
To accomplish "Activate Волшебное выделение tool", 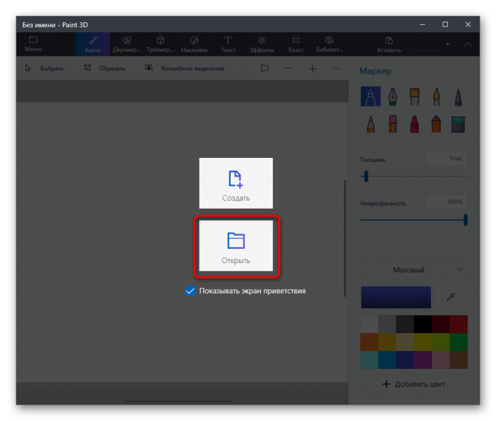I will (x=185, y=68).
